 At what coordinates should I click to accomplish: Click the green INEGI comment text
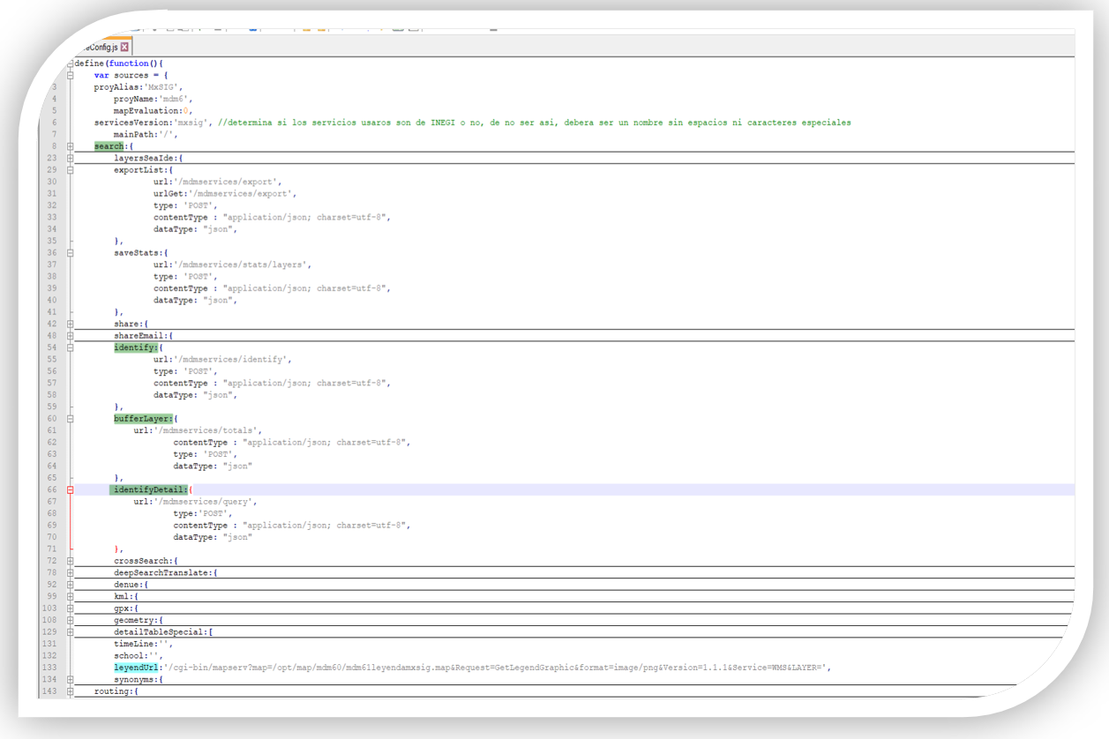point(535,123)
